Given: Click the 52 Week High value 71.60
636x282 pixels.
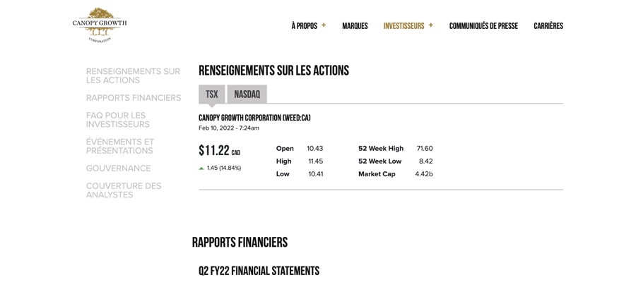Looking at the screenshot, I should 425,149.
